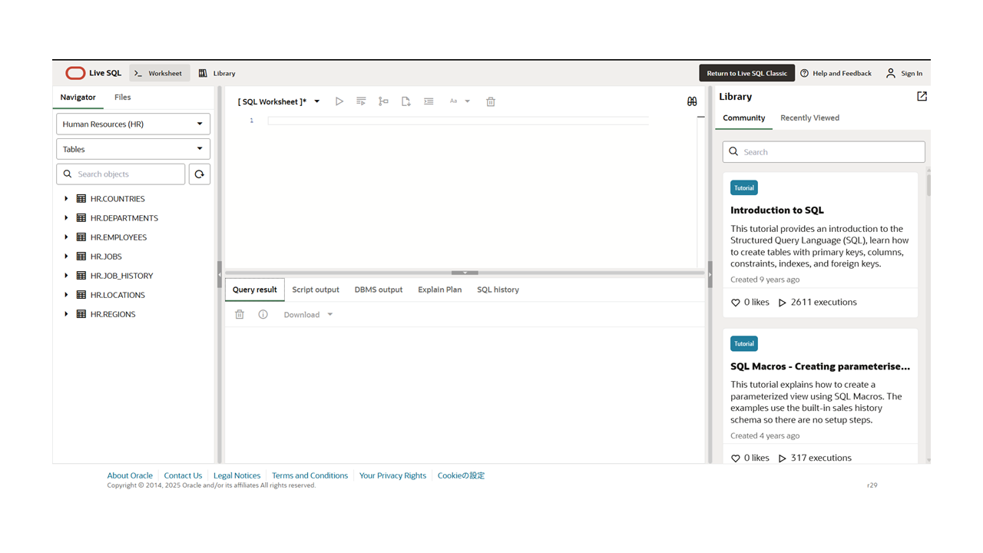Viewport: 983px width, 553px height.
Task: Switch to Recently Viewed library tab
Action: coord(810,118)
